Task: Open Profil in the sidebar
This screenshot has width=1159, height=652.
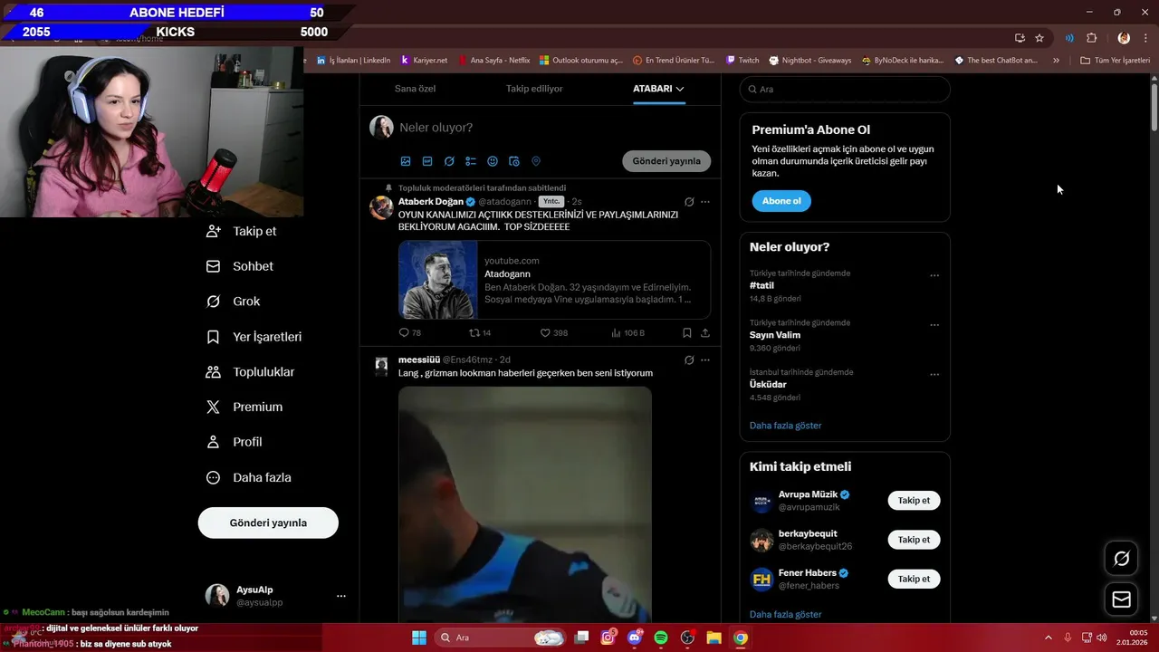Action: click(235, 442)
